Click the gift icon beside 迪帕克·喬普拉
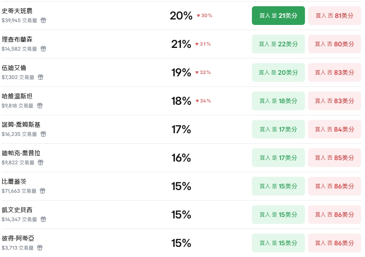 coord(41,162)
